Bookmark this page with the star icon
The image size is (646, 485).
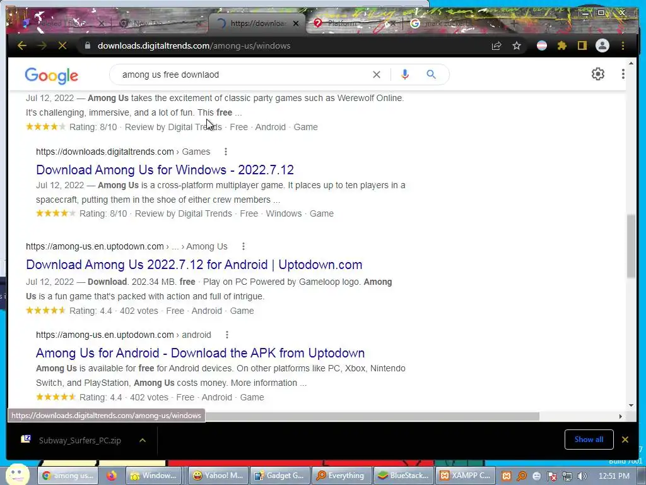click(517, 45)
